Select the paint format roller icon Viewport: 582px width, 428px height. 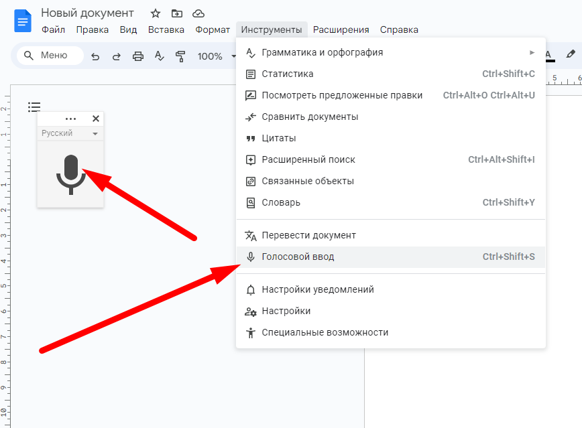pyautogui.click(x=180, y=56)
